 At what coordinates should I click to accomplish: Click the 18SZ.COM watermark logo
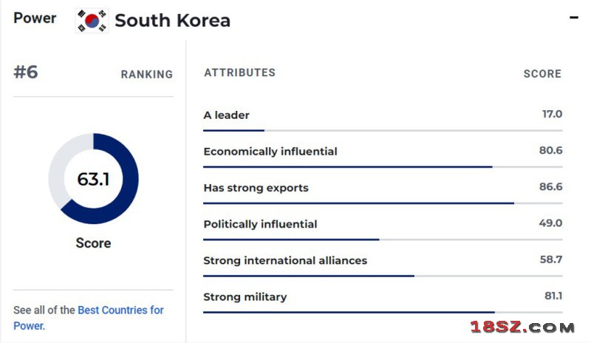click(522, 327)
